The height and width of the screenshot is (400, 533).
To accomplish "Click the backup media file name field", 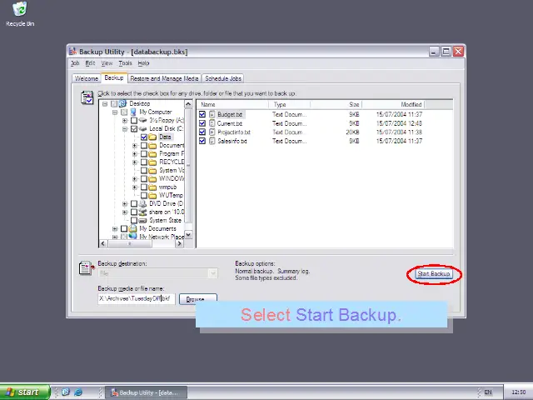I will pos(136,298).
